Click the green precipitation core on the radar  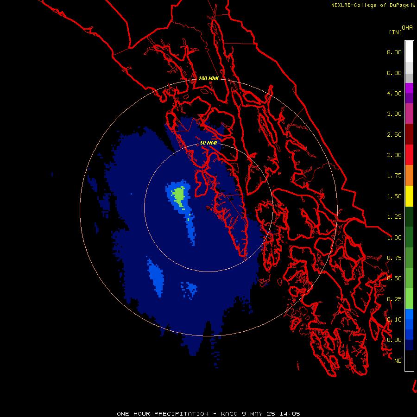pyautogui.click(x=179, y=196)
